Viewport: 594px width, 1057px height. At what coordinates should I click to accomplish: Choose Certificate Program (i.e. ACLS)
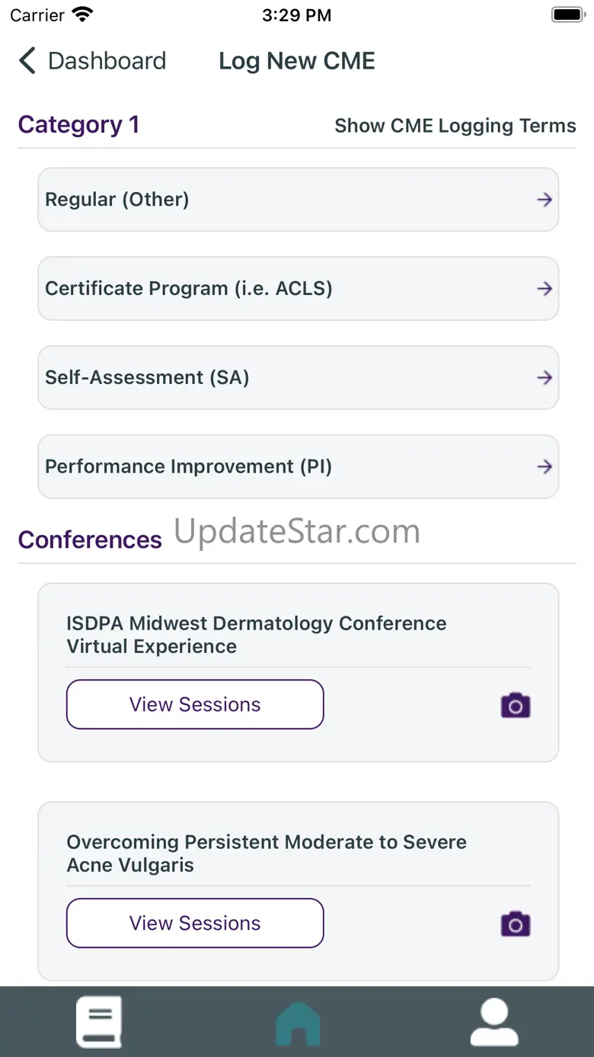189,289
